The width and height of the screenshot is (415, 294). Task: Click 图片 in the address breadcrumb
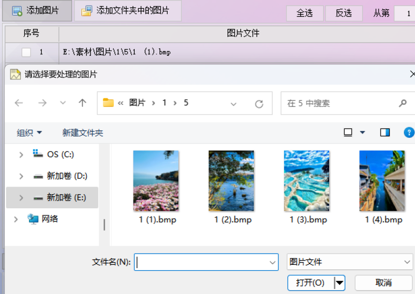click(x=137, y=102)
